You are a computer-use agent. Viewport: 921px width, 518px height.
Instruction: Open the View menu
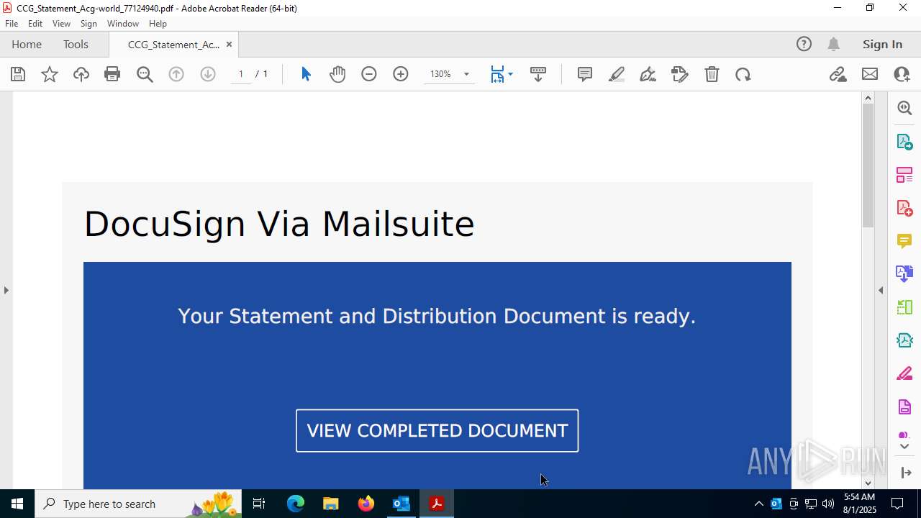61,24
